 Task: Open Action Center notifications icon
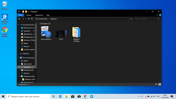click(x=172, y=96)
